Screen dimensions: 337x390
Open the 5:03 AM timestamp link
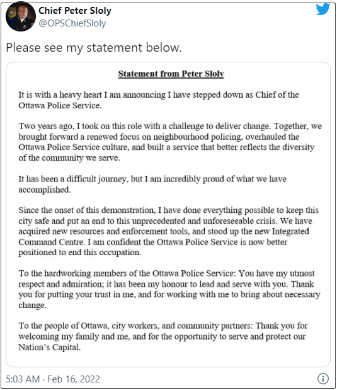click(23, 379)
